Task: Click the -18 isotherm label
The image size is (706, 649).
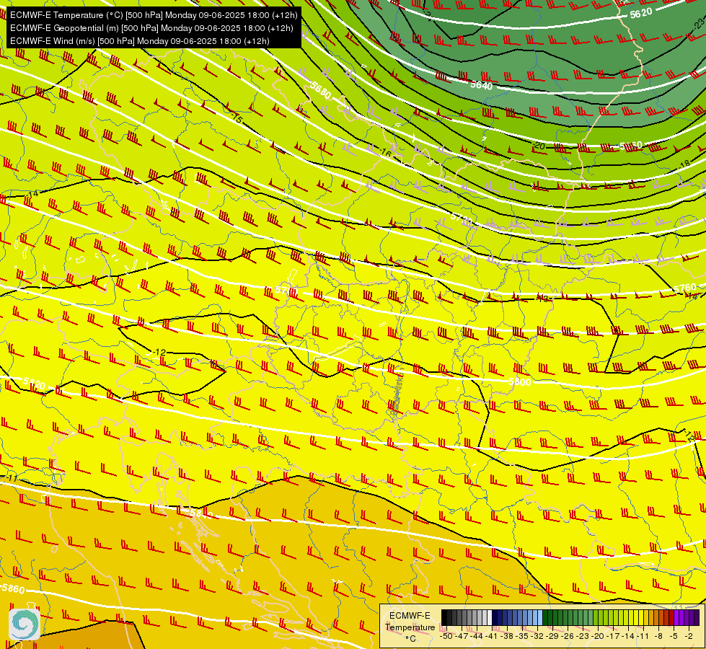Action: (684, 164)
